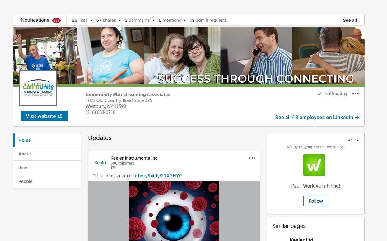Click the Notifications label
The image size is (387, 241).
pos(35,20)
